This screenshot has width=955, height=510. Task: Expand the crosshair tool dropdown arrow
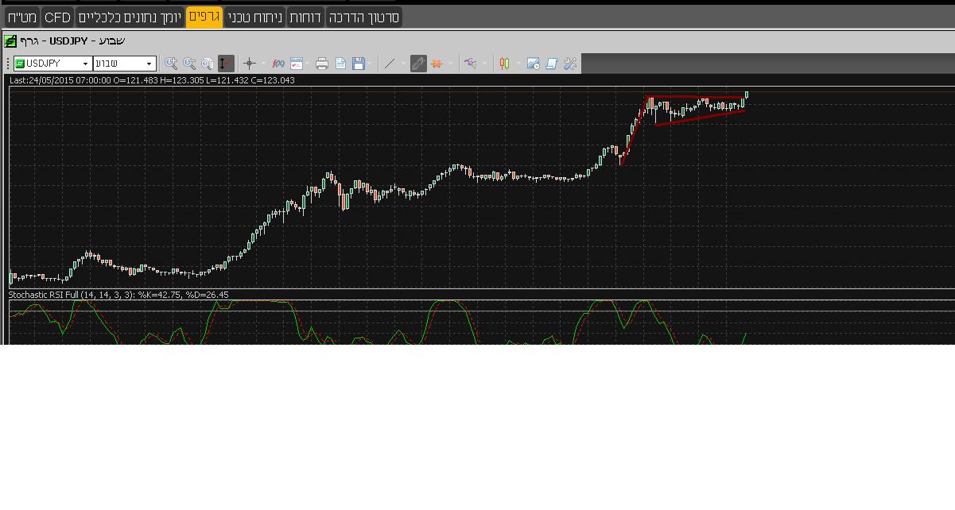(x=263, y=64)
